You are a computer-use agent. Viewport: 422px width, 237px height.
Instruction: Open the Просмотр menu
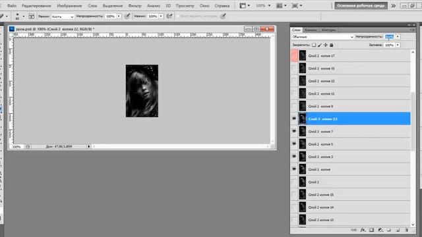[185, 6]
